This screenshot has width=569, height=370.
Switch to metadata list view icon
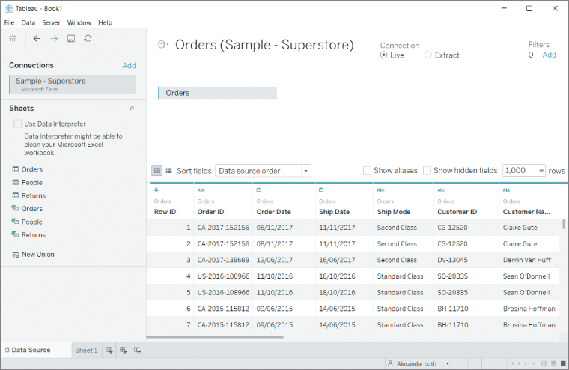tap(168, 171)
